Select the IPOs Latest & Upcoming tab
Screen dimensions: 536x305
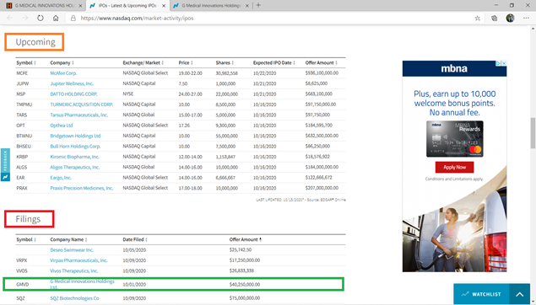tap(127, 5)
